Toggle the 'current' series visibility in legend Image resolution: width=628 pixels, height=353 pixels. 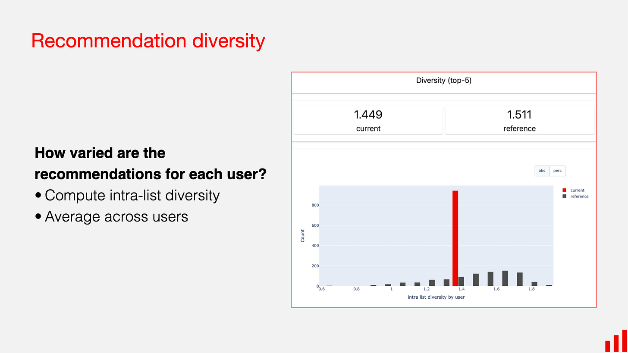[576, 190]
